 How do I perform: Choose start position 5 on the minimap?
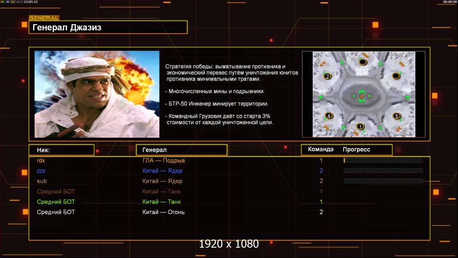click(396, 116)
